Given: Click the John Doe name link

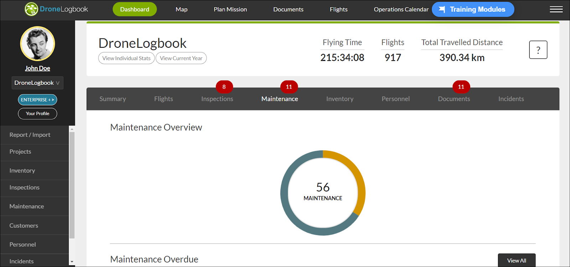Looking at the screenshot, I should point(37,68).
